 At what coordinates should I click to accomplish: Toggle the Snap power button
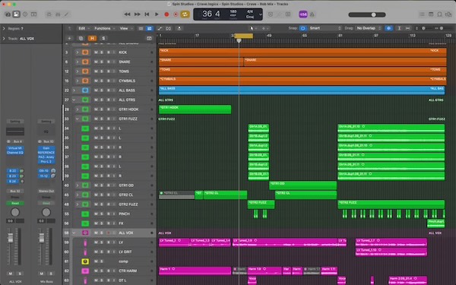click(x=302, y=28)
